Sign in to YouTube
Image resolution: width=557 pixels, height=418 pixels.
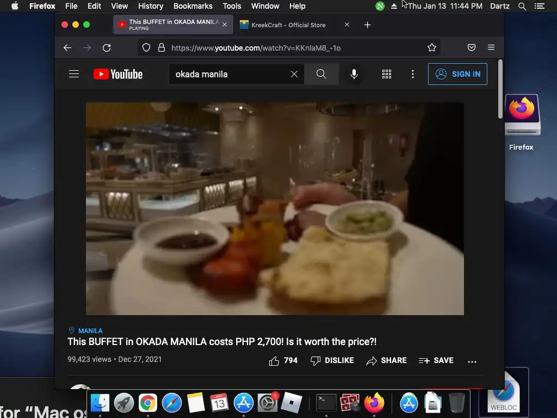(457, 74)
